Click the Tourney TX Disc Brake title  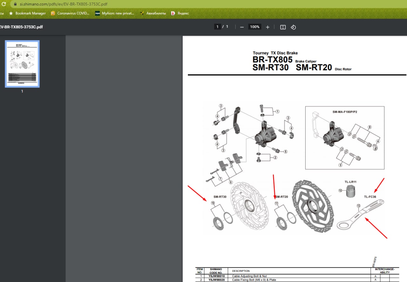point(275,53)
